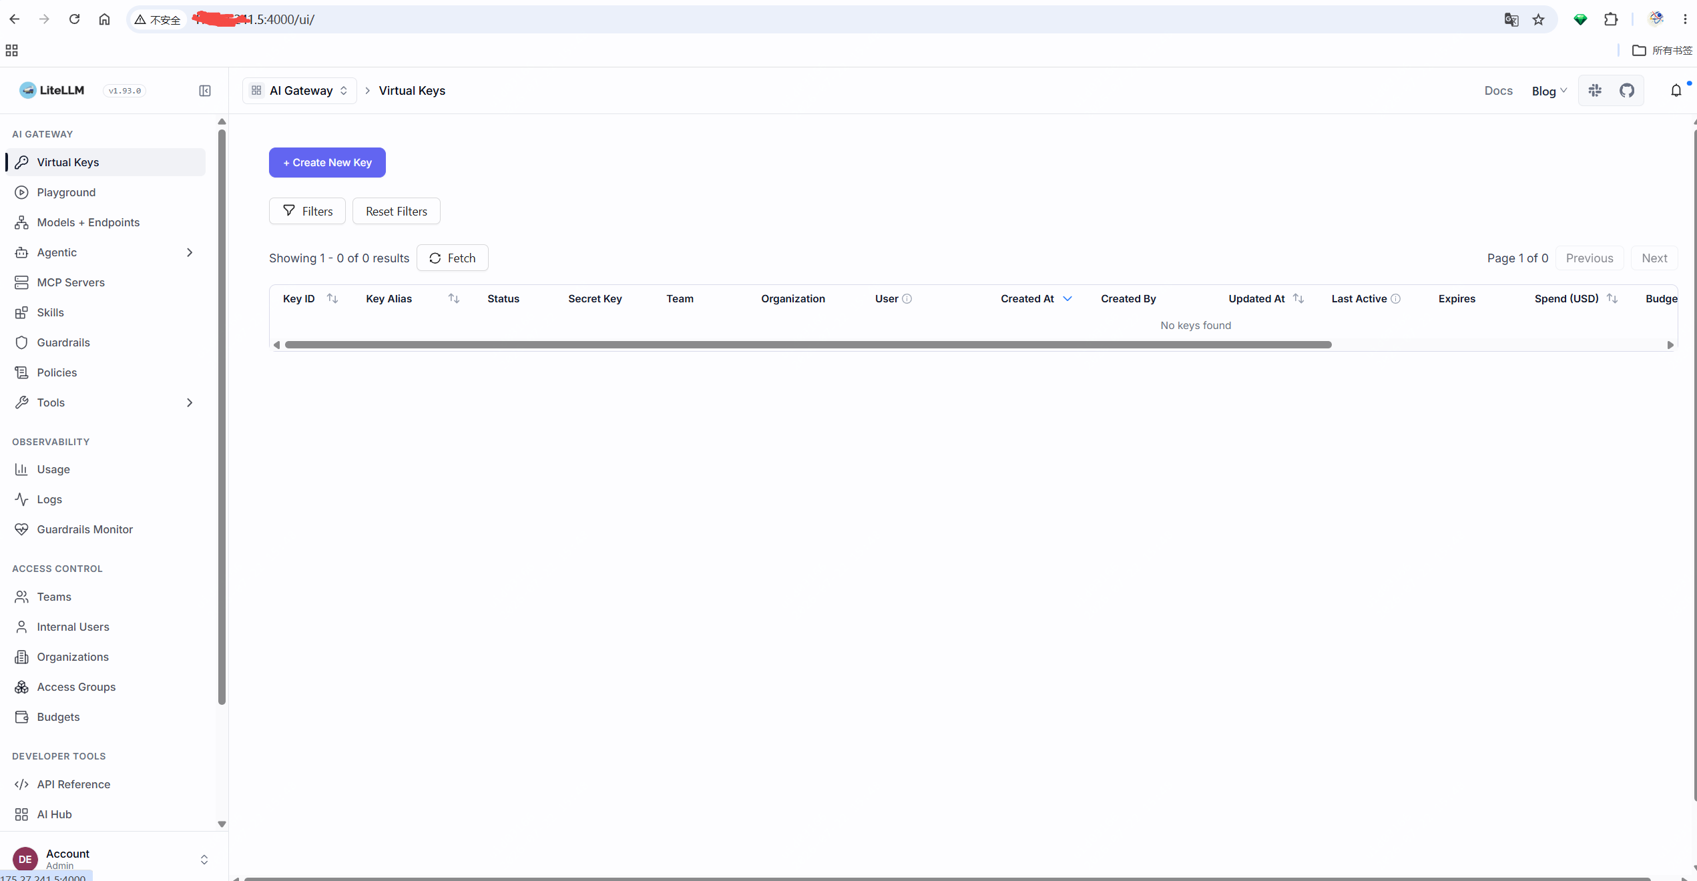Viewport: 1697px width, 881px height.
Task: Open Playground in the sidebar
Action: click(x=105, y=192)
